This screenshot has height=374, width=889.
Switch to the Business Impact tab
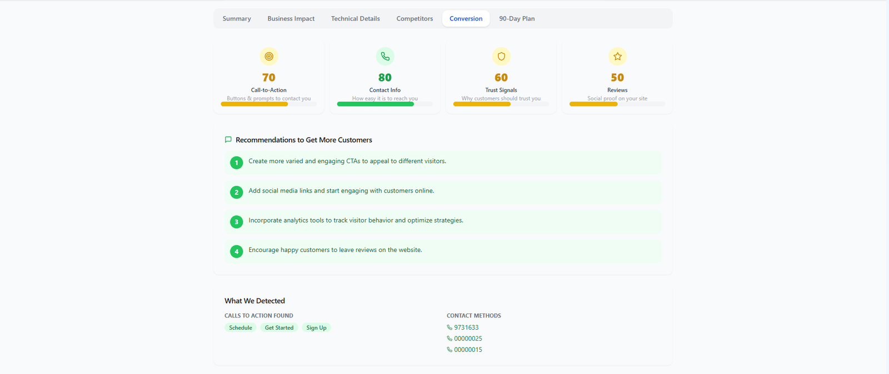click(291, 19)
